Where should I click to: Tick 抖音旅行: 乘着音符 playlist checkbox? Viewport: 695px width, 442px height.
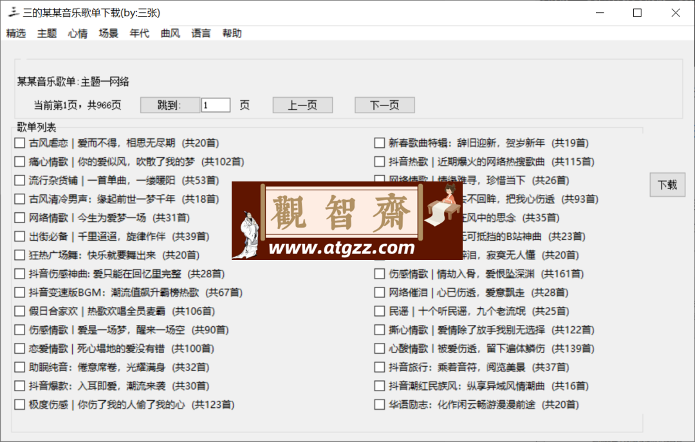pyautogui.click(x=380, y=367)
